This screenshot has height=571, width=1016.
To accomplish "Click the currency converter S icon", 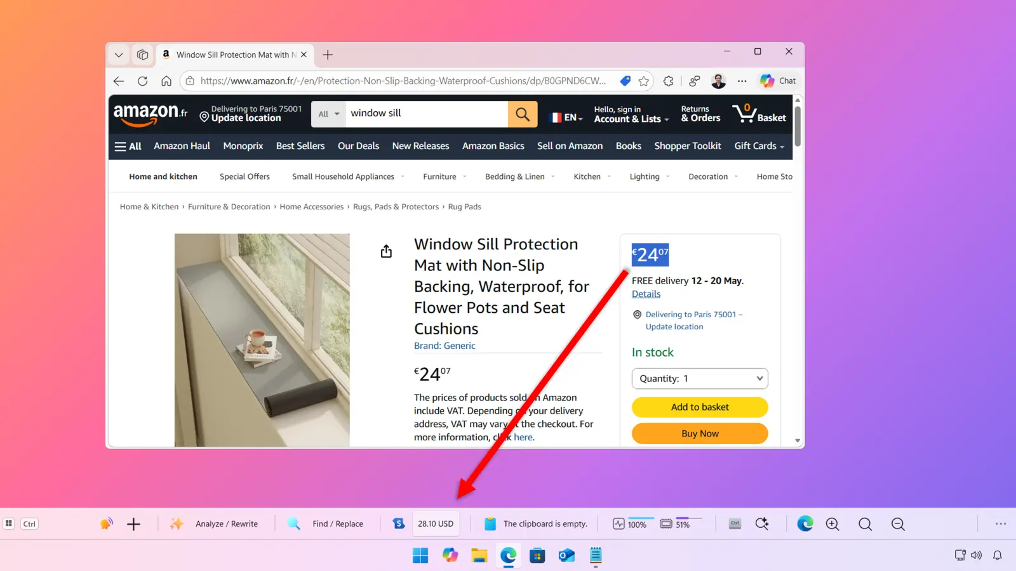I will [399, 524].
